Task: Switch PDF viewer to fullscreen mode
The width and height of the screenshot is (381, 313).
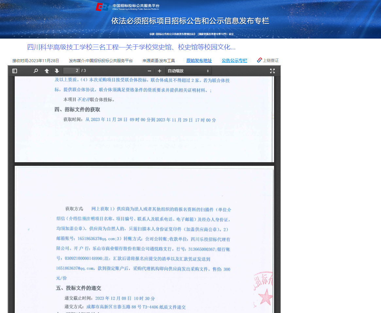Action: point(272,71)
